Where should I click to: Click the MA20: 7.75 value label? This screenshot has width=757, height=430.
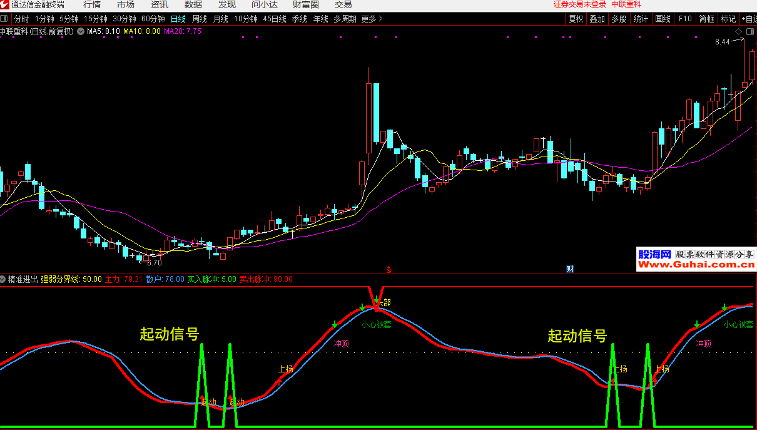click(x=183, y=31)
